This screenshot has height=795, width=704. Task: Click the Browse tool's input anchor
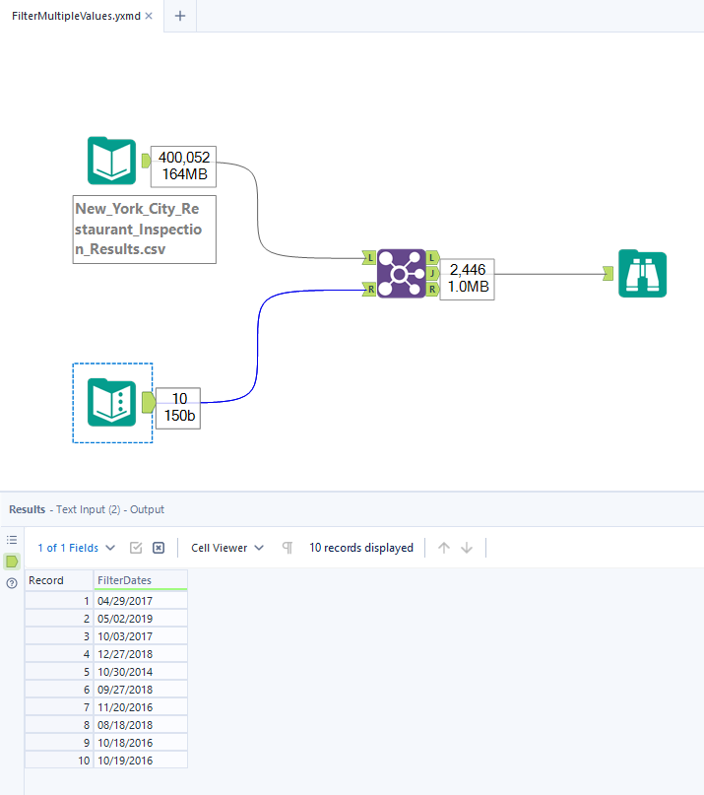click(x=608, y=273)
